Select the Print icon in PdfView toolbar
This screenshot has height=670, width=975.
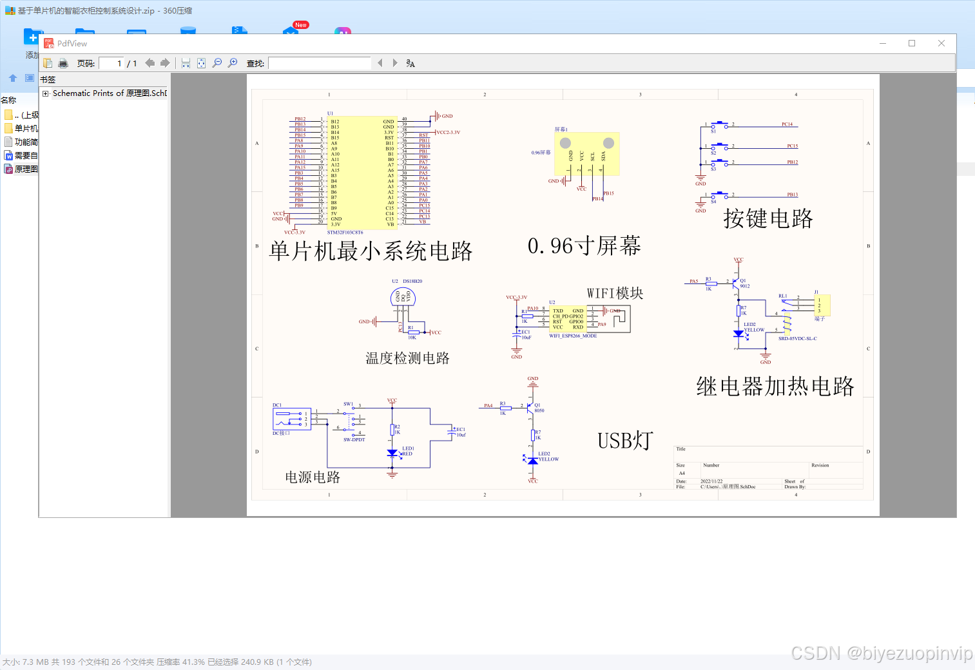(x=63, y=62)
